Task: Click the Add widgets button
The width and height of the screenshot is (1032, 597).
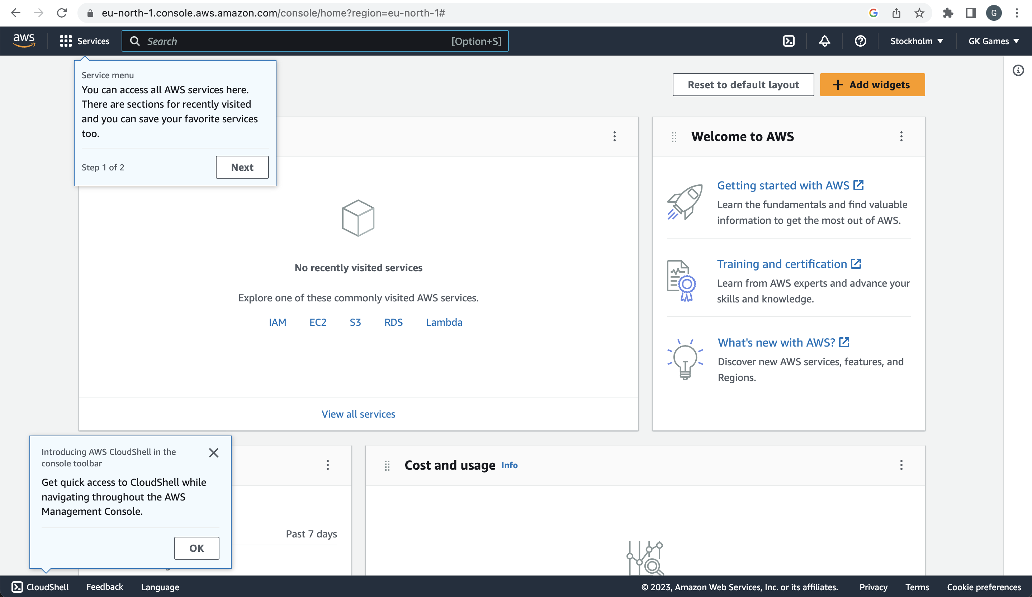Action: [x=872, y=85]
